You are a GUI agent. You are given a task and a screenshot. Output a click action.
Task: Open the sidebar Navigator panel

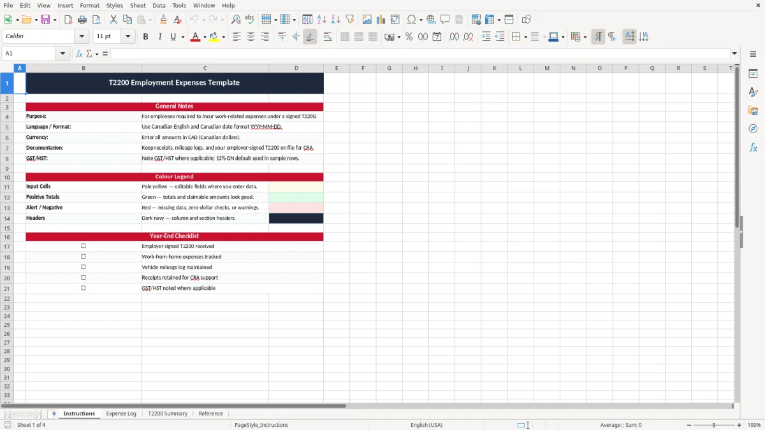point(753,129)
